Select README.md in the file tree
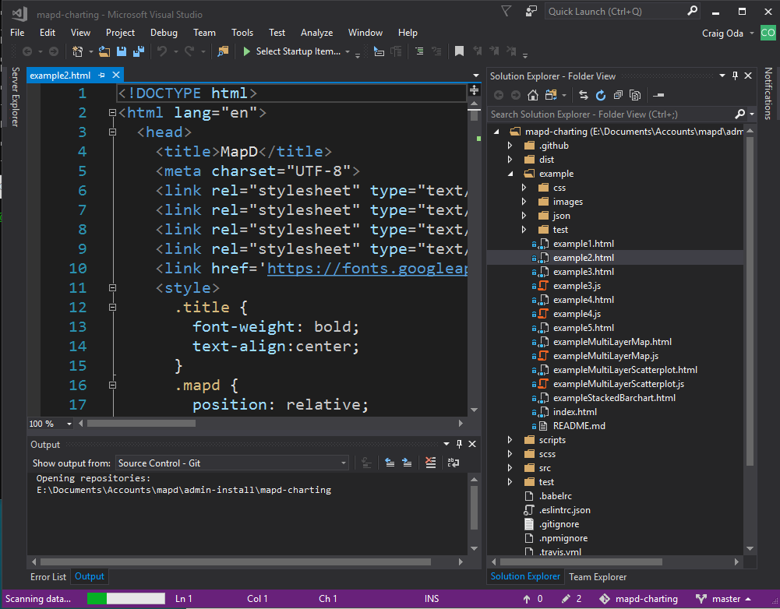The image size is (780, 609). 579,426
